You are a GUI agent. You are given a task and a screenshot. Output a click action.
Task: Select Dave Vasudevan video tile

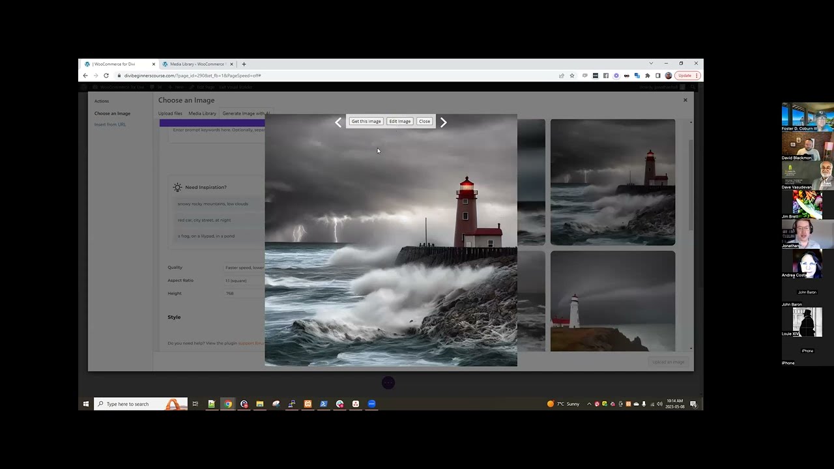[x=807, y=175]
